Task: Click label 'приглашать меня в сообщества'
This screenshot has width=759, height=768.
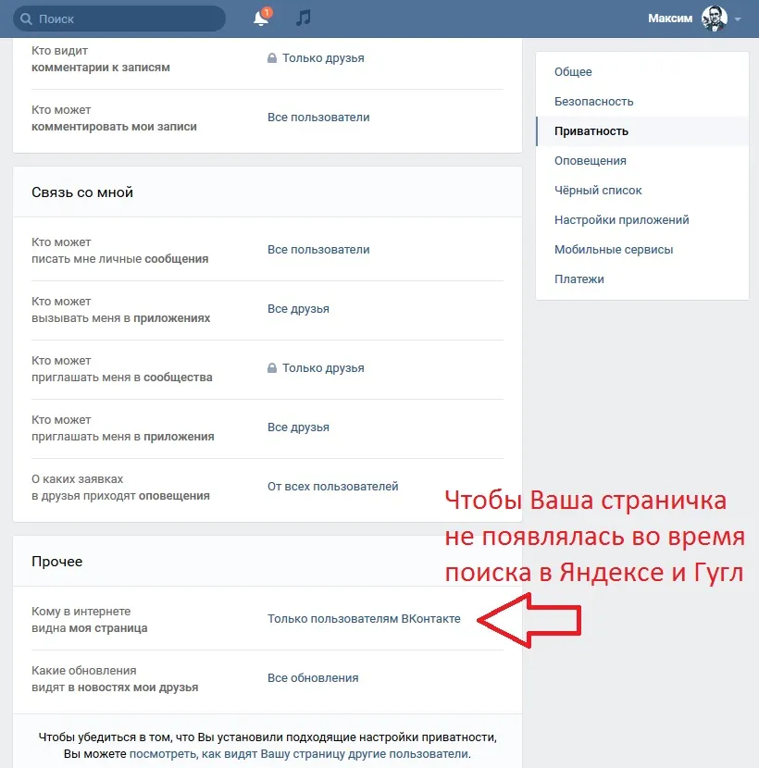Action: (x=122, y=378)
